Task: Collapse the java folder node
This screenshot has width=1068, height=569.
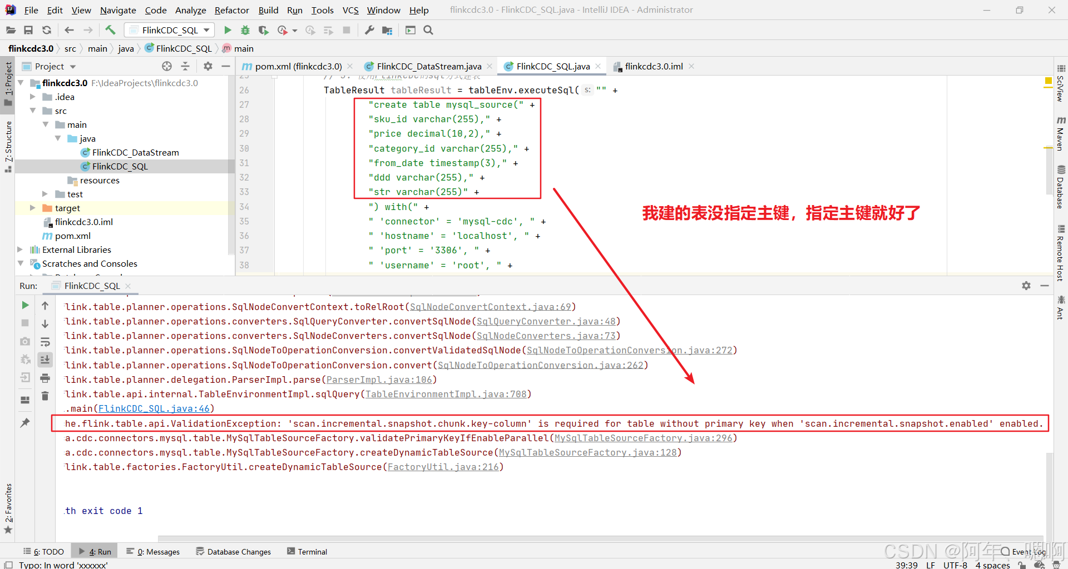Action: (x=58, y=138)
